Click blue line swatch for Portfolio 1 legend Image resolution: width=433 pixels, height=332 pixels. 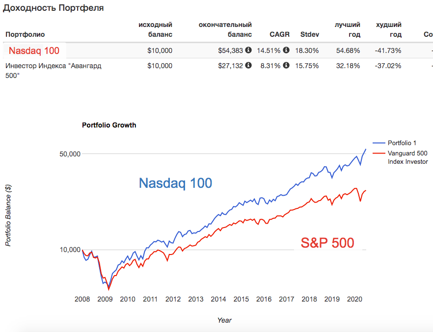379,143
